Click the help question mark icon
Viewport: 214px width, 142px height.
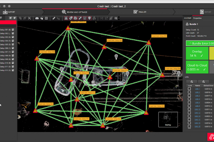click(x=4, y=6)
